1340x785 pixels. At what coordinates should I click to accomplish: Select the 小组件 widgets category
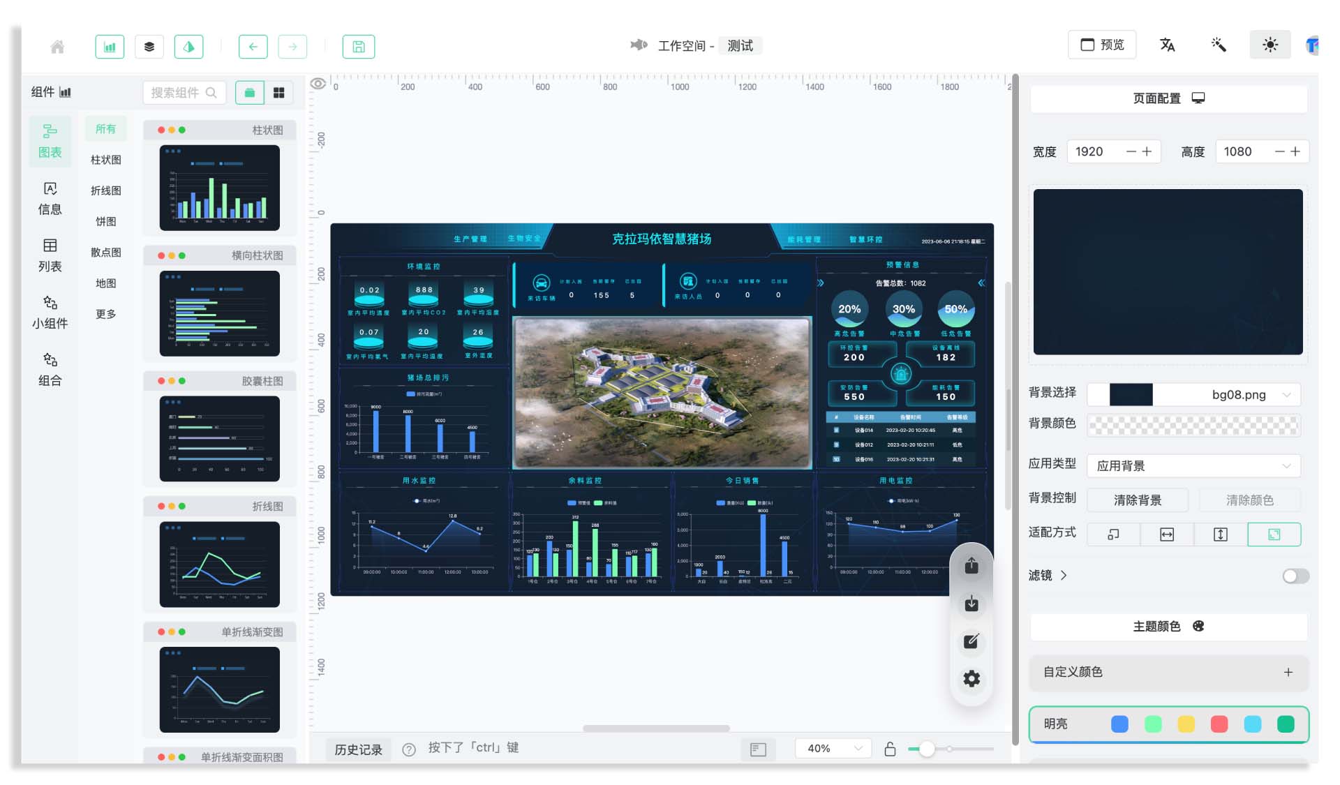pyautogui.click(x=50, y=313)
